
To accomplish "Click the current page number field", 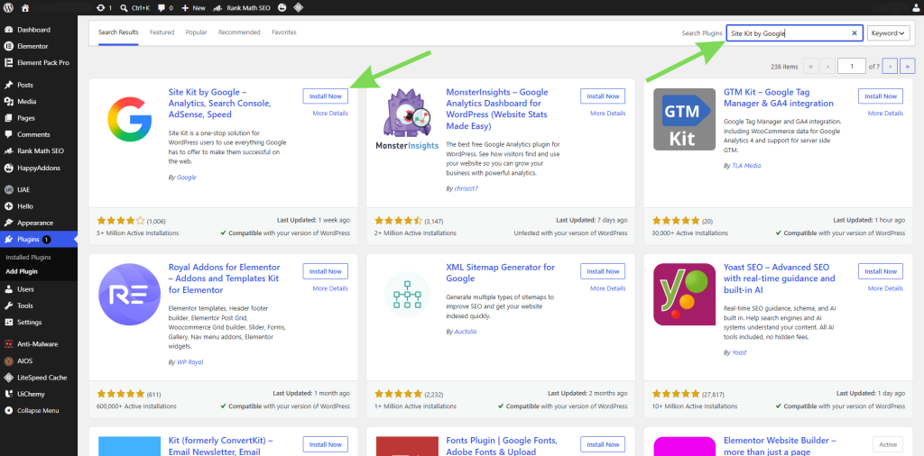I will [x=852, y=67].
